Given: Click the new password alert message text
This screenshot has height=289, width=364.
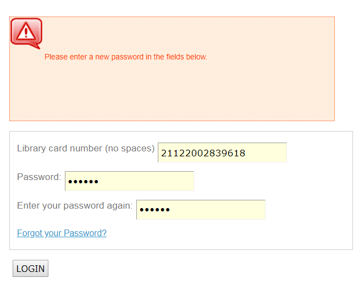Looking at the screenshot, I should (x=125, y=57).
